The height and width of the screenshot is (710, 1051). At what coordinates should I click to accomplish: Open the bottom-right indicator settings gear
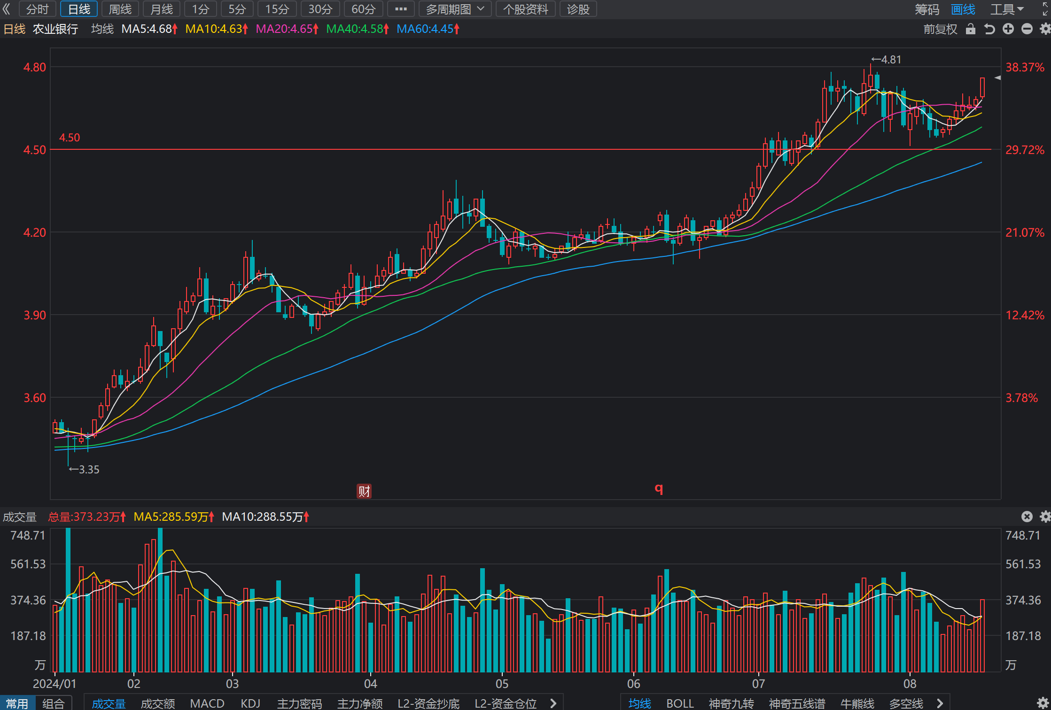pos(1042,703)
